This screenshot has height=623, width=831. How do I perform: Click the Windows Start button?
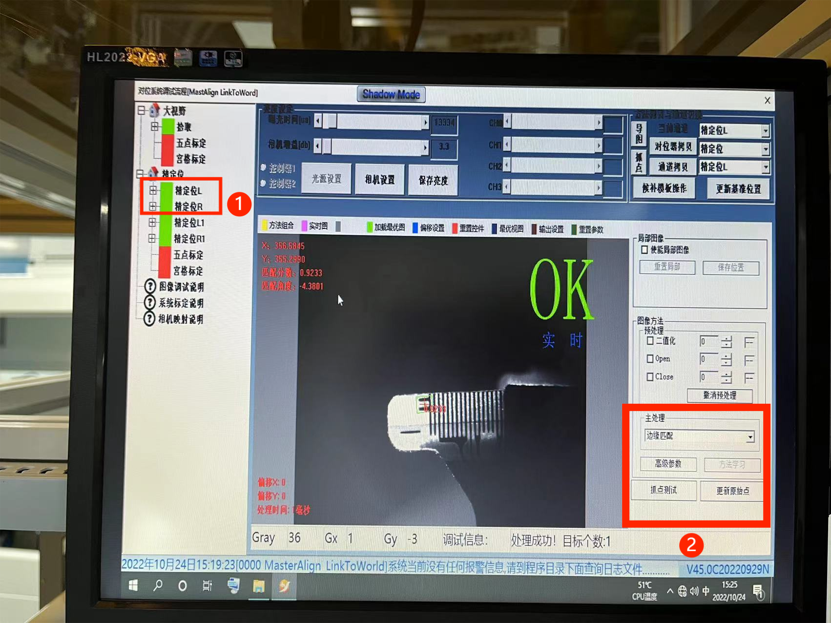pyautogui.click(x=133, y=585)
